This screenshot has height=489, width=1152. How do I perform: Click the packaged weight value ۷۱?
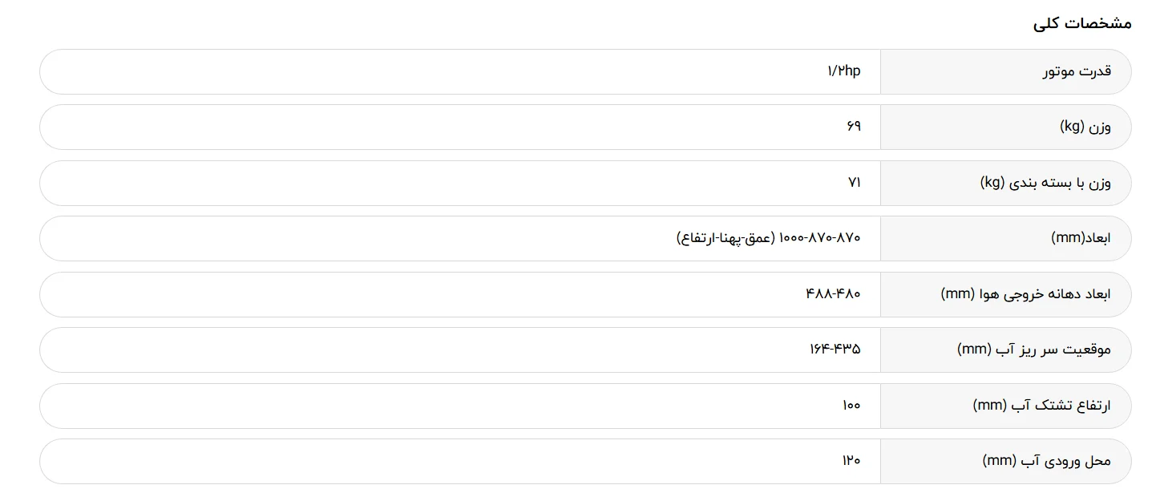(x=854, y=183)
